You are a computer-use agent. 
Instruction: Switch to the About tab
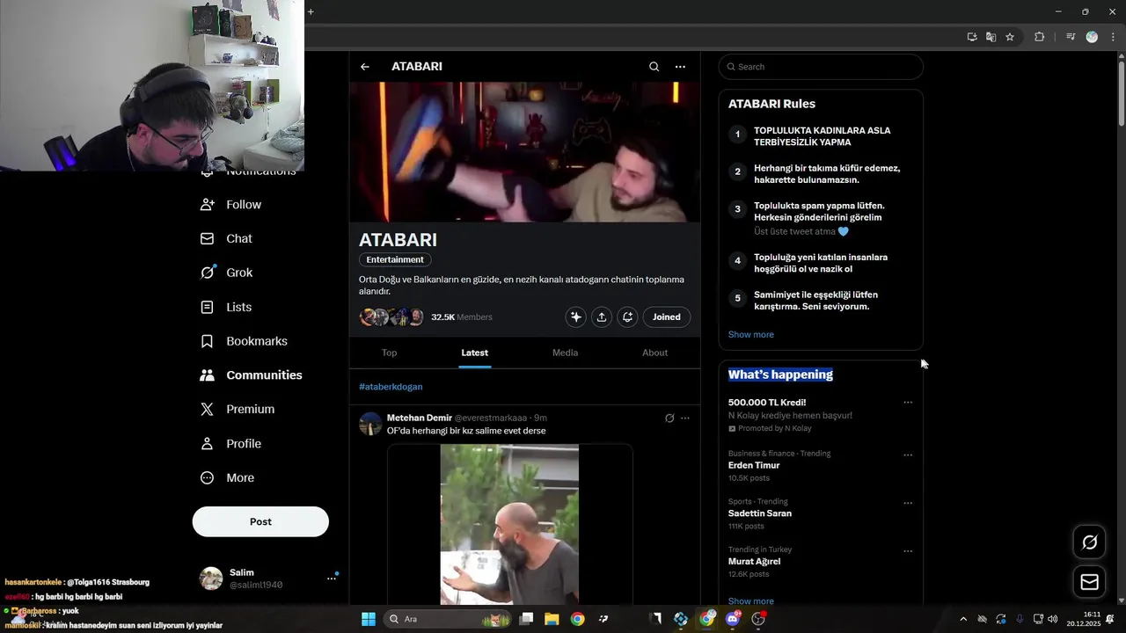coord(654,353)
